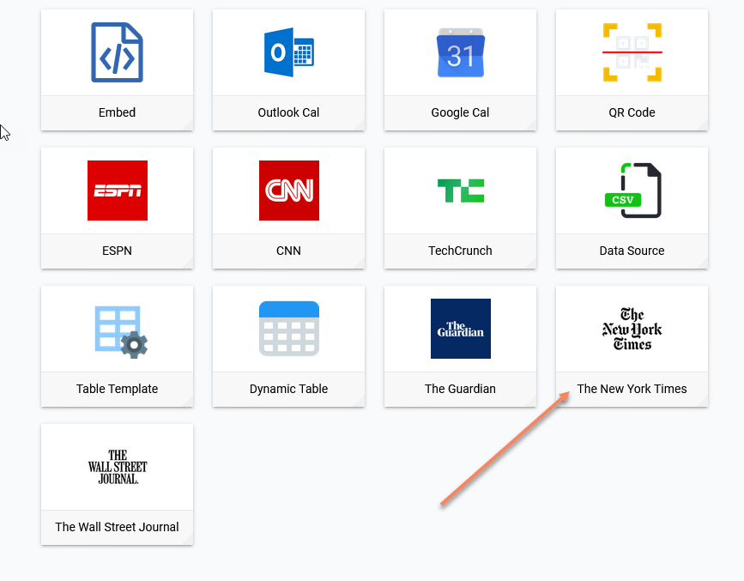The height and width of the screenshot is (581, 744).
Task: Open the Outlook Cal widget
Action: [288, 52]
